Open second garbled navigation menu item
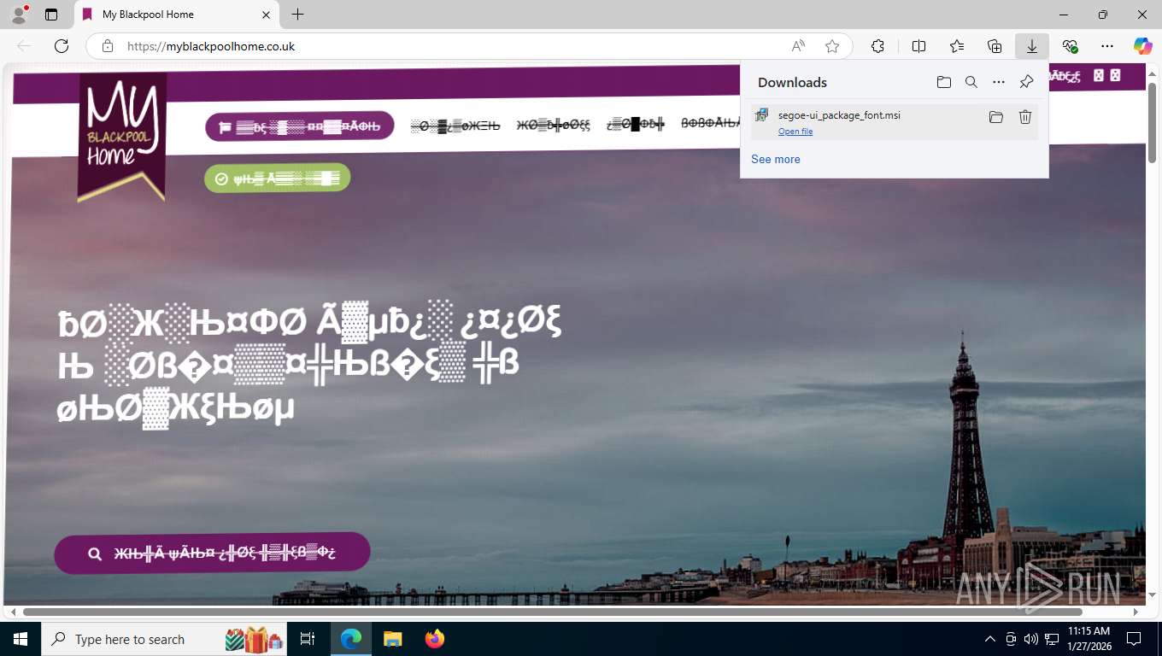 pyautogui.click(x=553, y=126)
